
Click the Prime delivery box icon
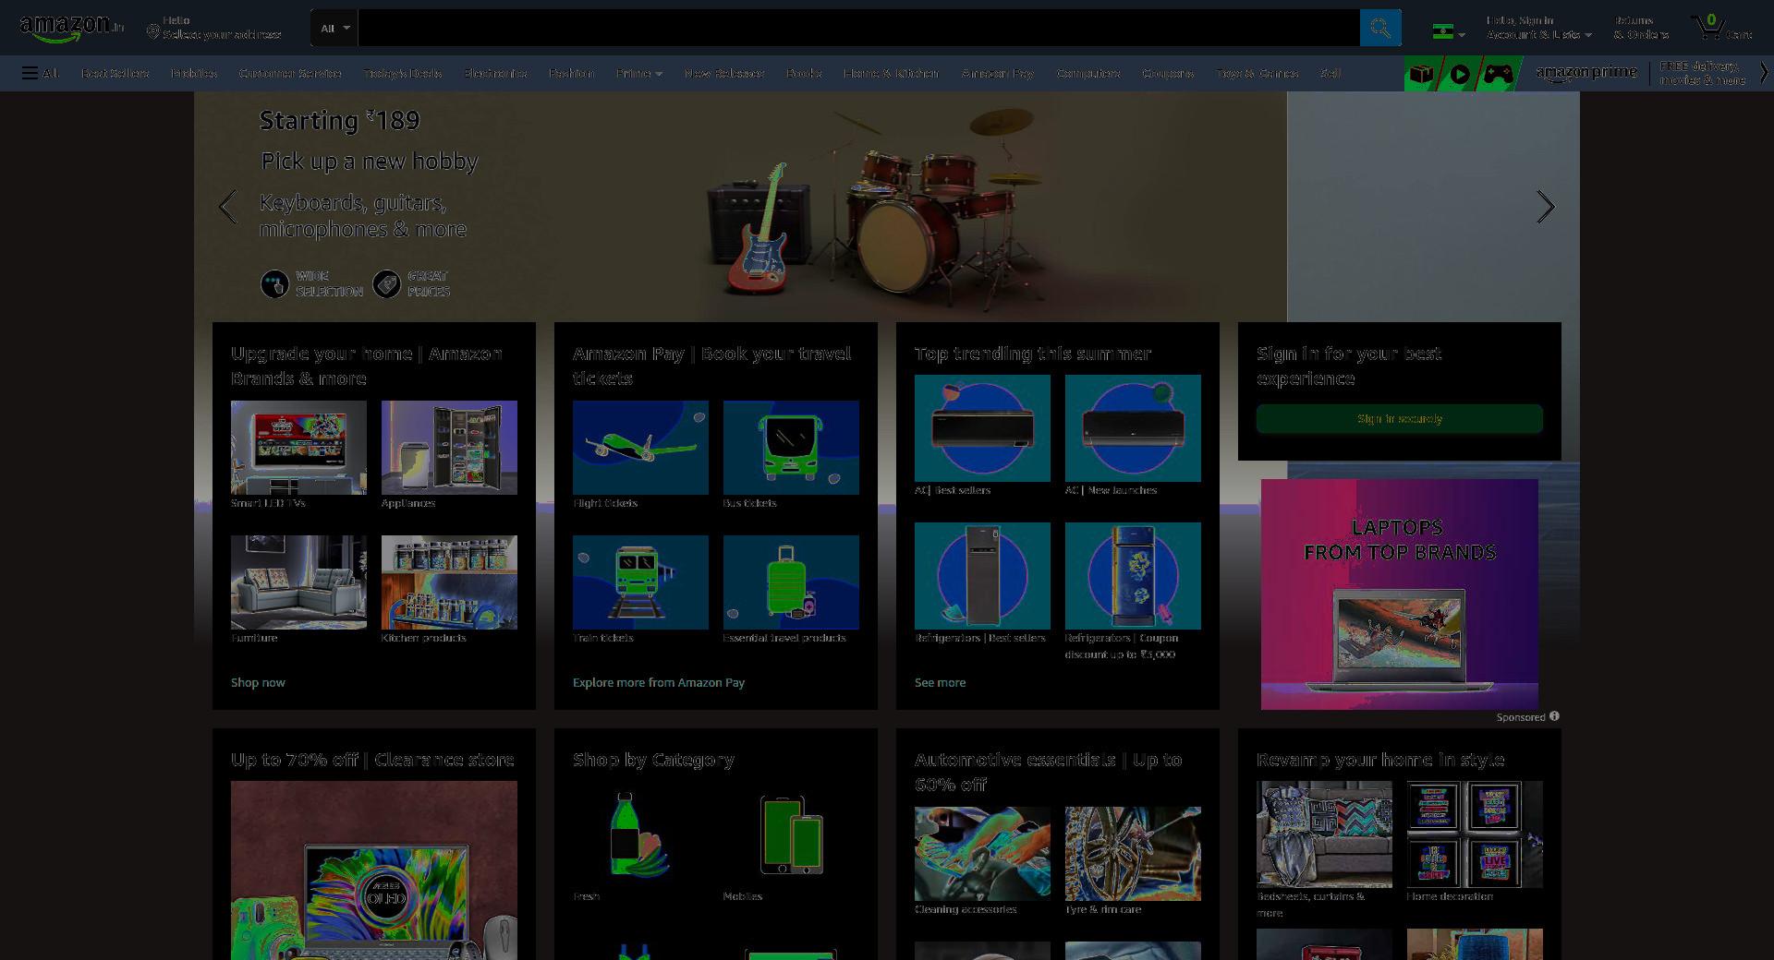click(x=1422, y=74)
